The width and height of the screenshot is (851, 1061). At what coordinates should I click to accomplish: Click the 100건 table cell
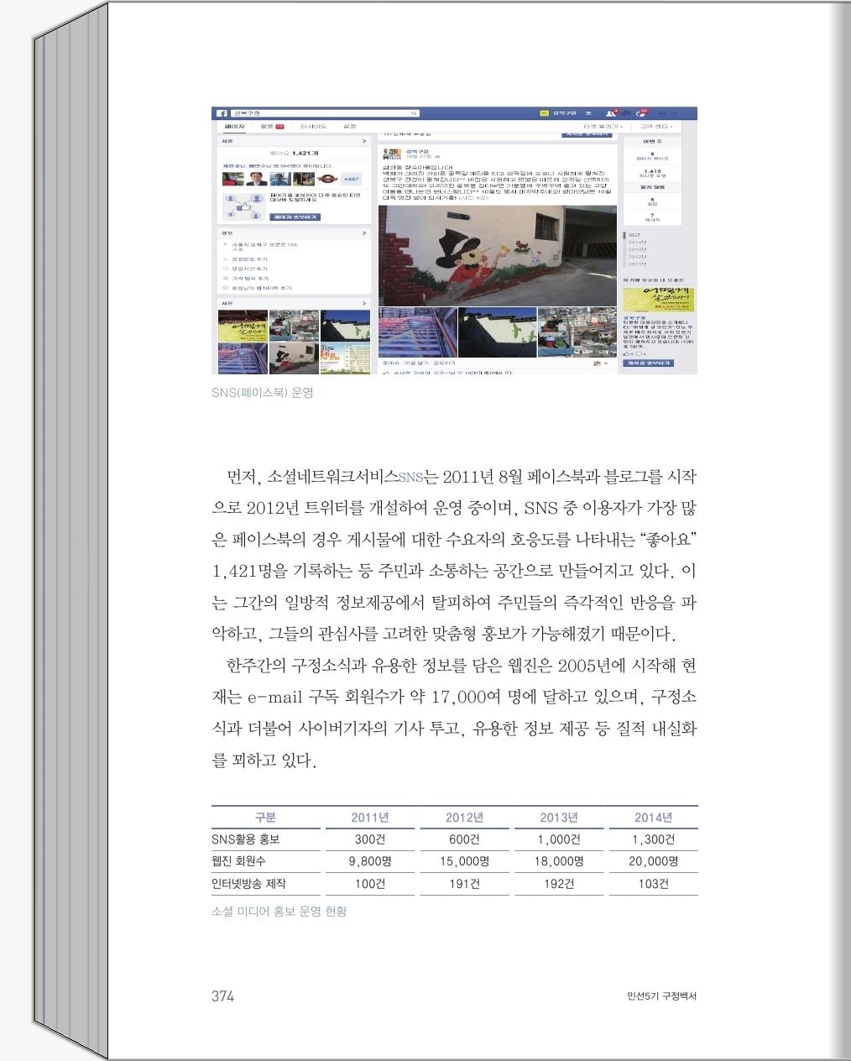[x=369, y=883]
